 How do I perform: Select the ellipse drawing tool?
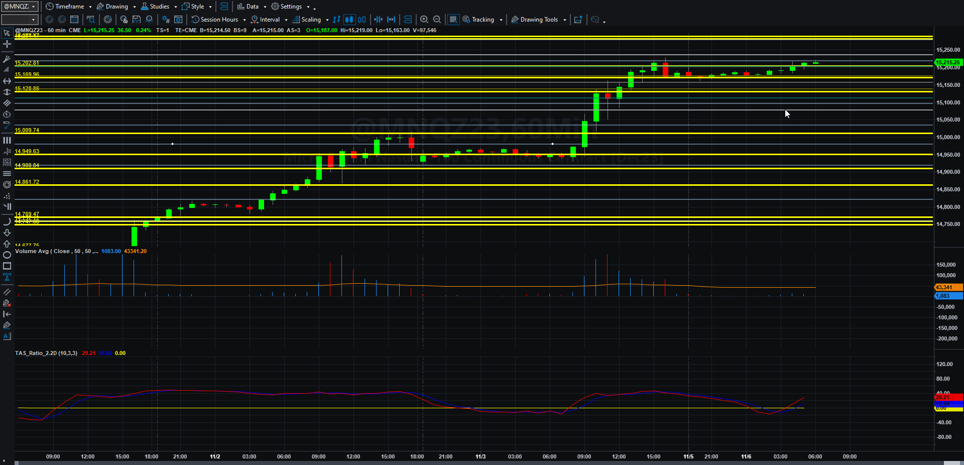tap(7, 255)
